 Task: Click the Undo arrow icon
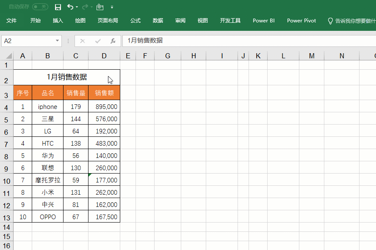tap(70, 7)
